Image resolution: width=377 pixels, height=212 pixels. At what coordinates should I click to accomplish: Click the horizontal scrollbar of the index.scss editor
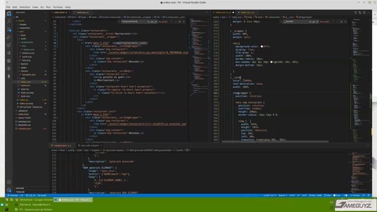(x=275, y=141)
